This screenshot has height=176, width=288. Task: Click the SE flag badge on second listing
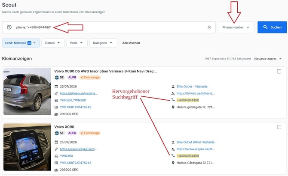point(59,133)
